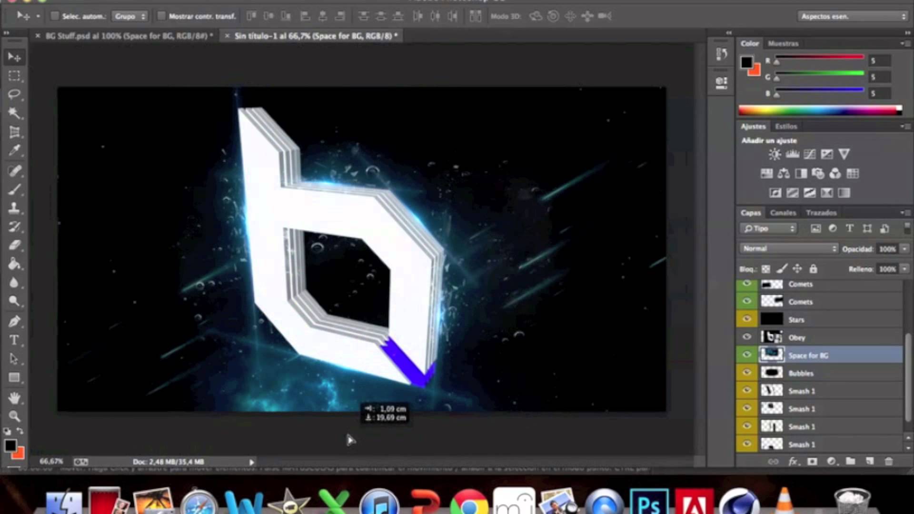
Task: Select the Lasso tool
Action: click(x=14, y=94)
